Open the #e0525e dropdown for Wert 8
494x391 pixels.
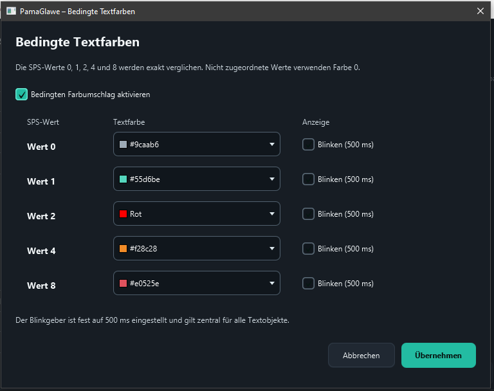(x=197, y=283)
